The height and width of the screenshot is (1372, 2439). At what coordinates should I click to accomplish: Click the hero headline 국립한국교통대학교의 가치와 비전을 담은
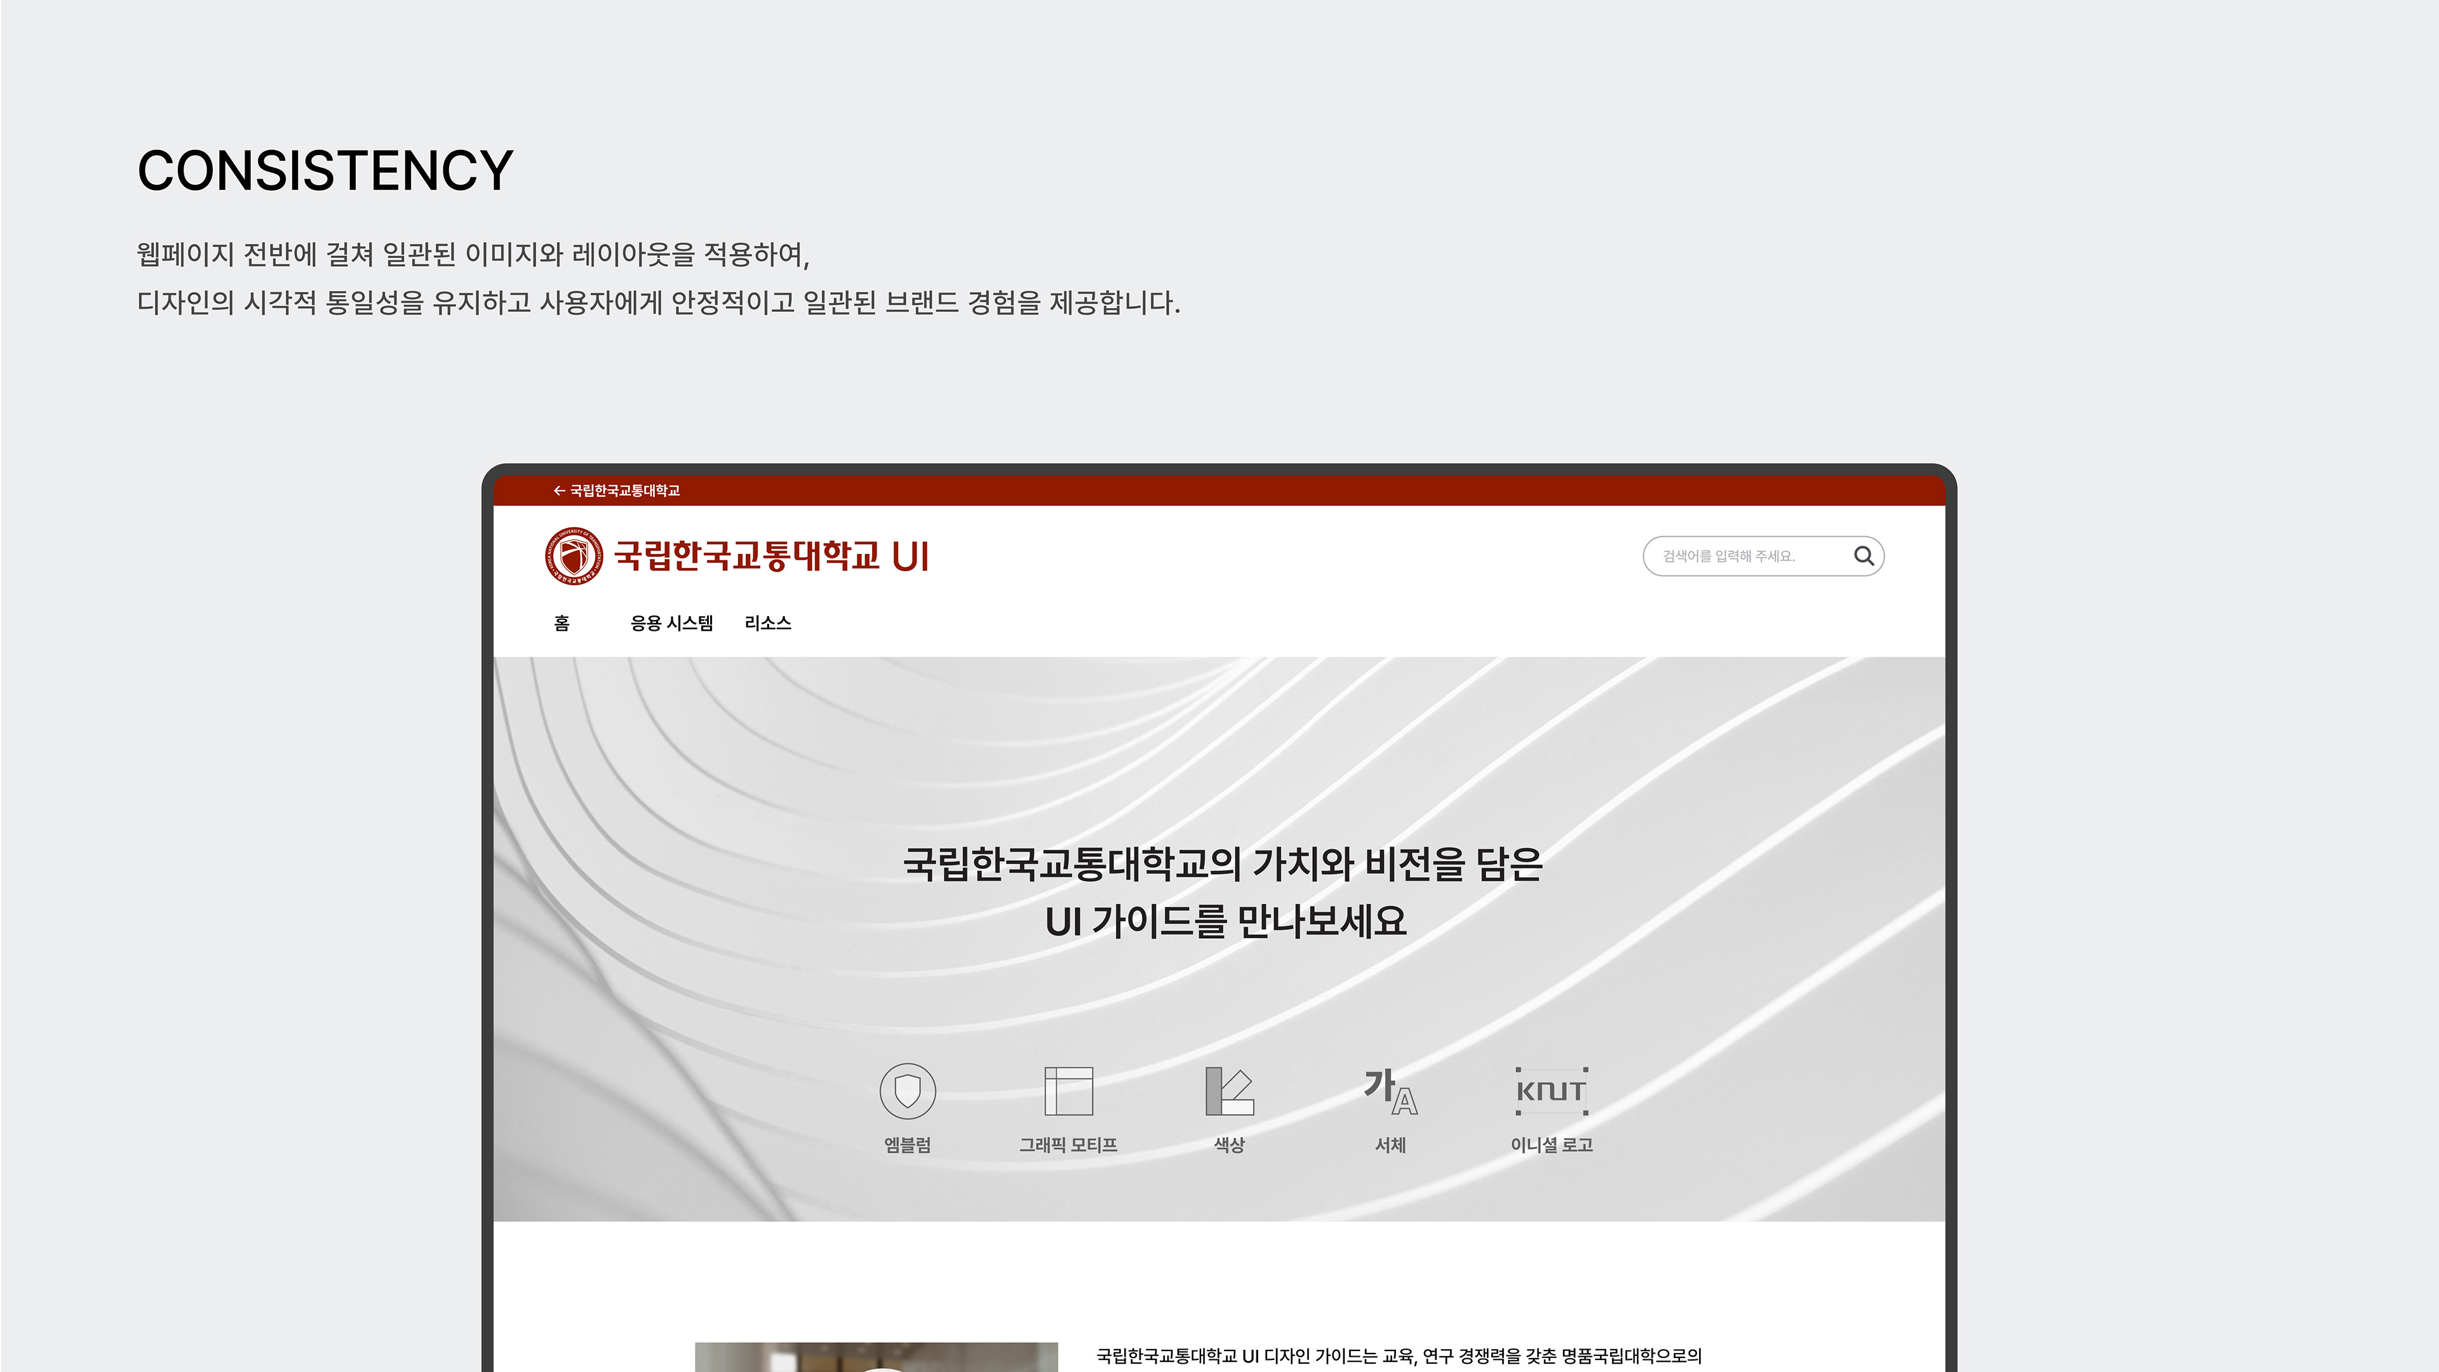tap(1223, 864)
